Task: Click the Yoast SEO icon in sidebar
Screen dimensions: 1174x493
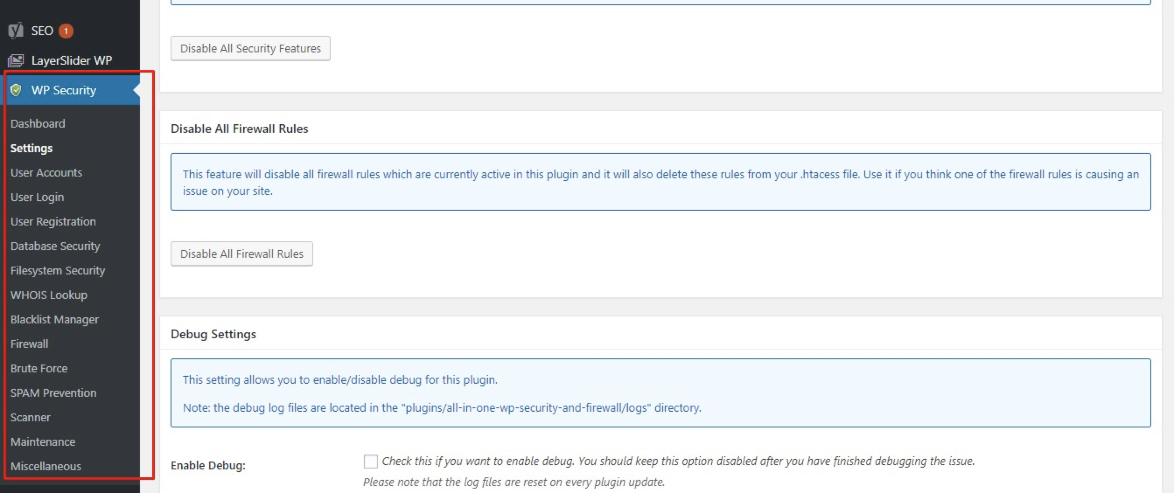Action: (x=15, y=31)
